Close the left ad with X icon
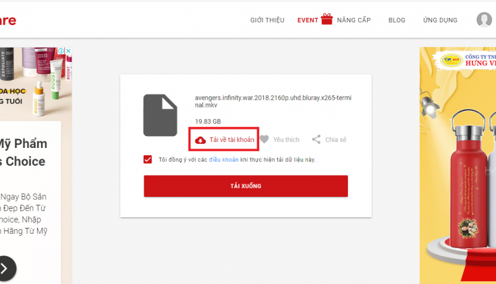This screenshot has height=284, width=496. [x=68, y=51]
